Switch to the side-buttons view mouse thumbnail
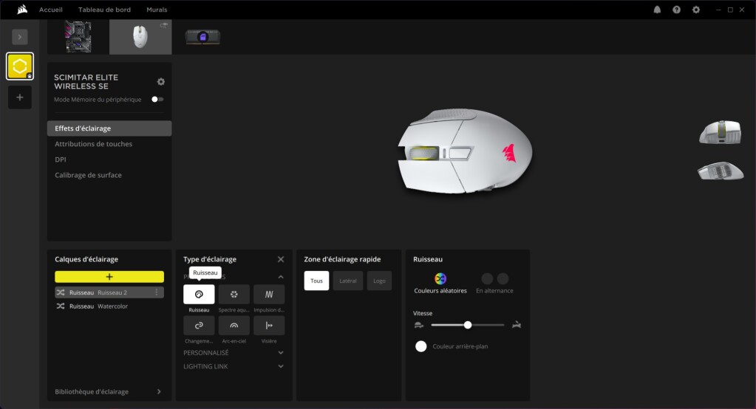This screenshot has height=409, width=756. 721,171
